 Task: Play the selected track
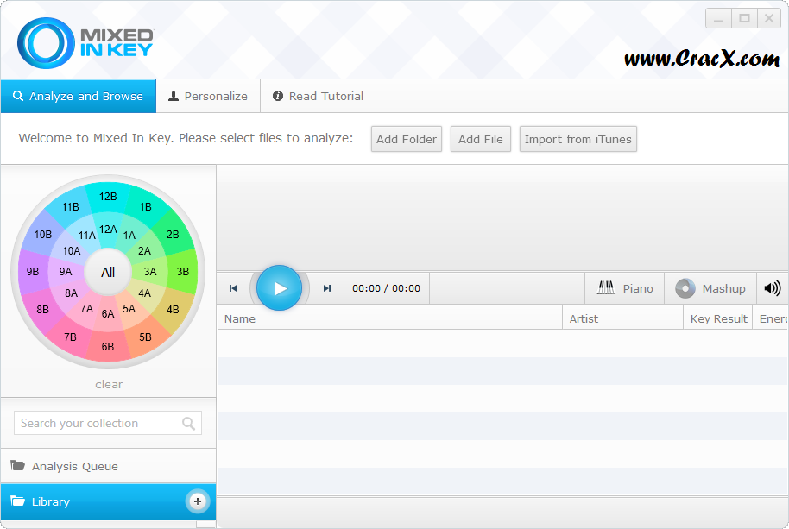tap(280, 288)
